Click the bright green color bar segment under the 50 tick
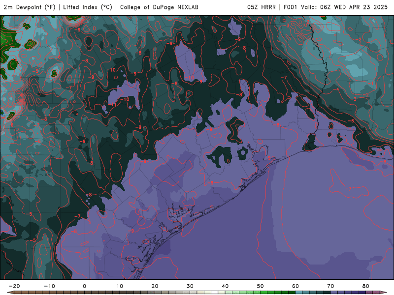This screenshot has width=394, height=295. [263, 293]
